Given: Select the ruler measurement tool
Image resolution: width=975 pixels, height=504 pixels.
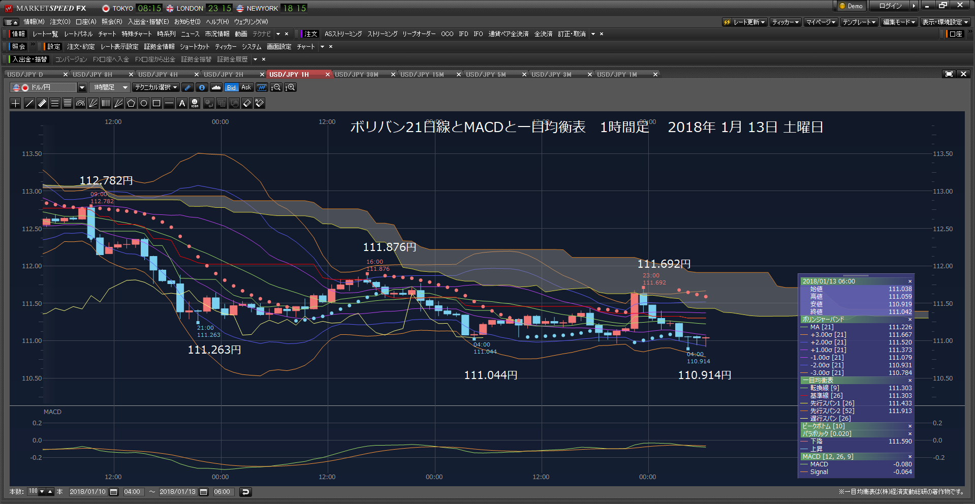Looking at the screenshot, I should 42,104.
